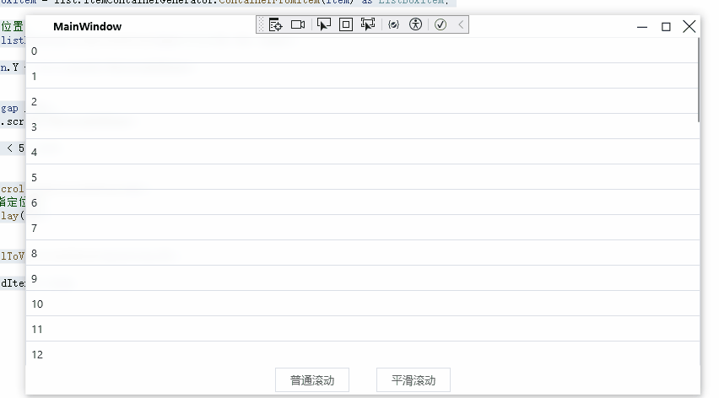Select list item 9

coord(362,278)
